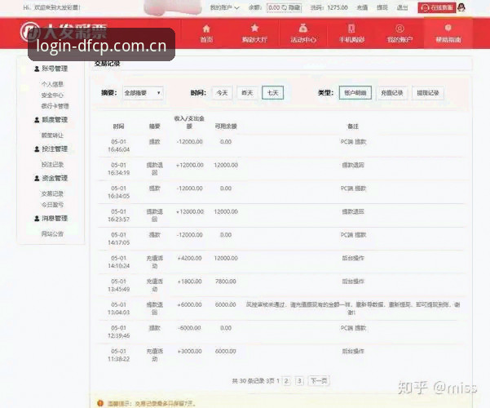The image size is (490, 408).
Task: Click the +3000.00 amount cell
Action: 190,351
